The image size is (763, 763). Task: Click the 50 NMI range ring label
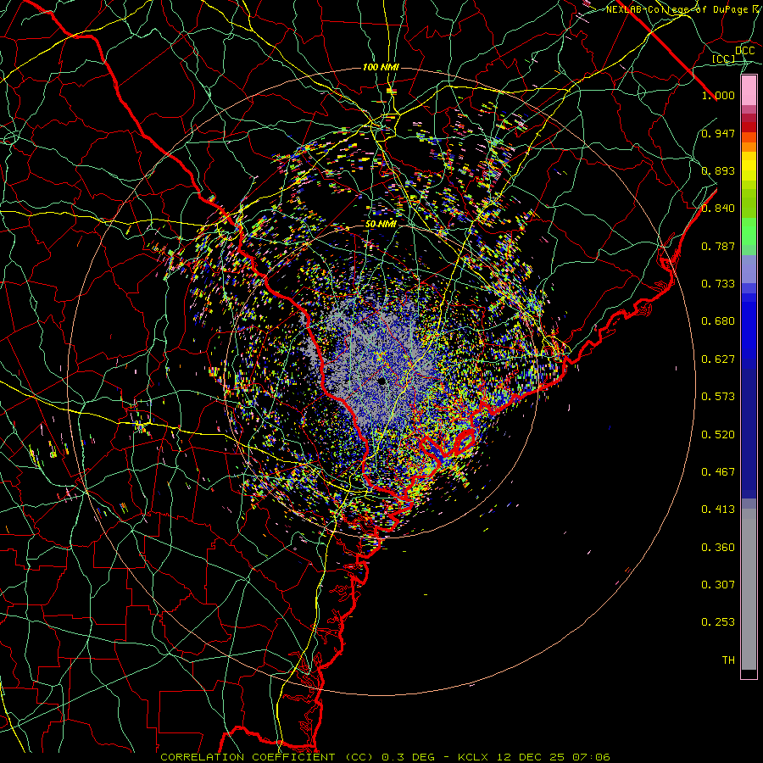coord(381,225)
